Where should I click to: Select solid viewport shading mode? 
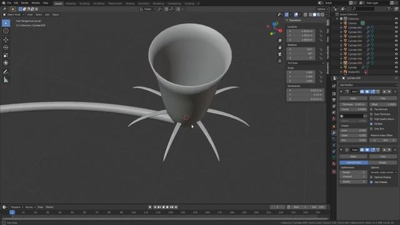(x=314, y=15)
